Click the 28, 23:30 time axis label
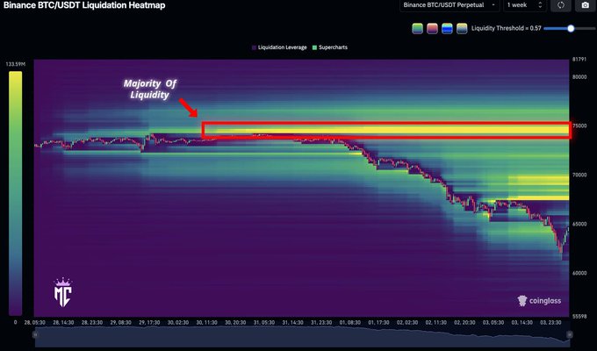The height and width of the screenshot is (351, 597). [92, 322]
